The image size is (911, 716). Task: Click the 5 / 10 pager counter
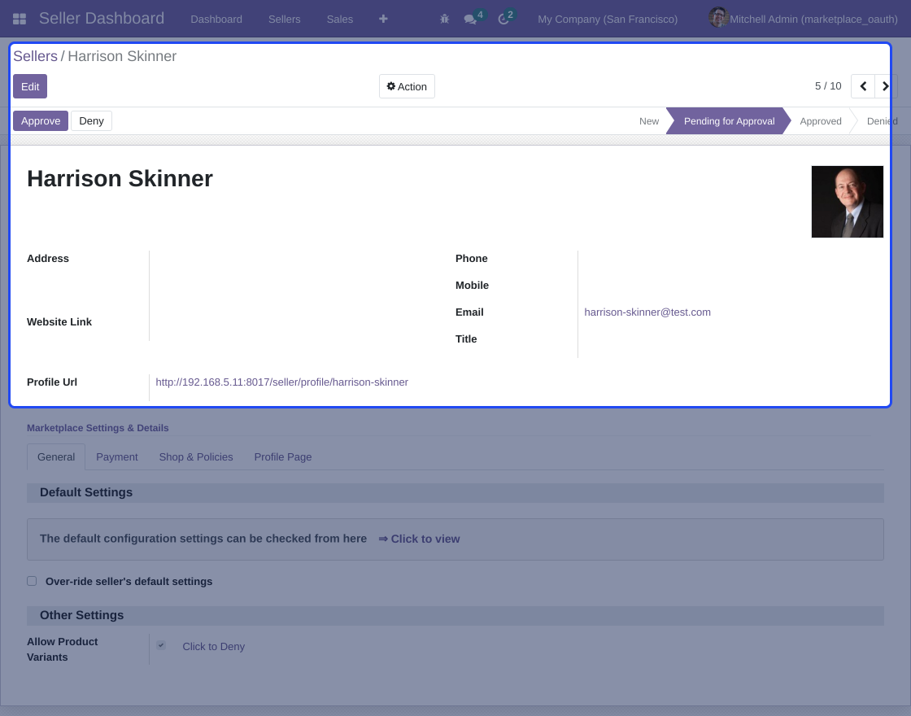[x=828, y=86]
